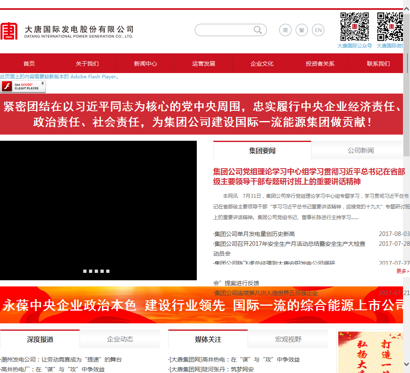Click the 大唐国际公众号 QR code
The image size is (410, 373).
coord(355,27)
